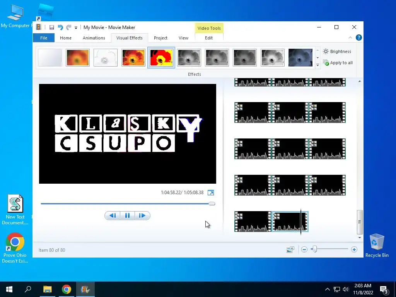The width and height of the screenshot is (396, 297).
Task: Open Chrome from the taskbar
Action: 67,289
